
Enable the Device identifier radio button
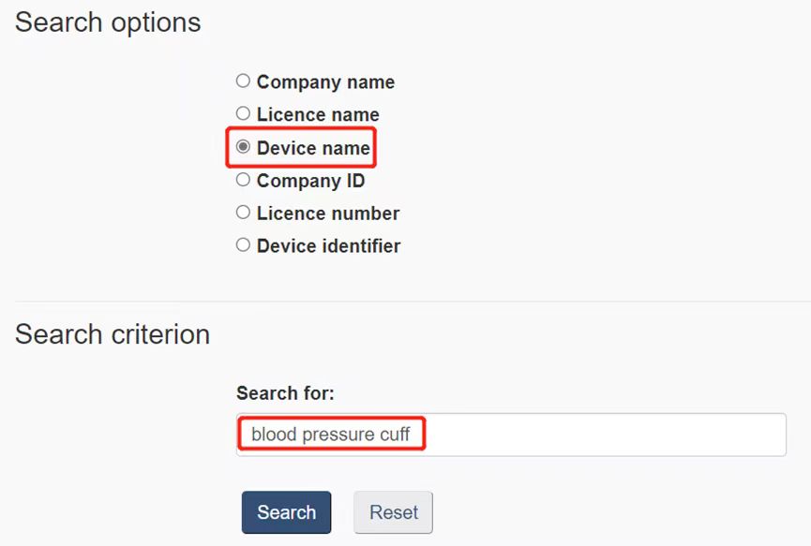(244, 245)
